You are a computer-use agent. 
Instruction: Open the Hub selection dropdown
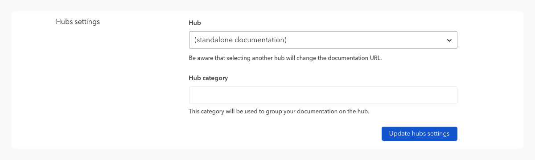323,40
